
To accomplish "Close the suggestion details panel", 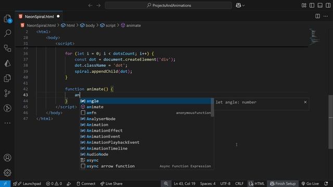I will [305, 102].
